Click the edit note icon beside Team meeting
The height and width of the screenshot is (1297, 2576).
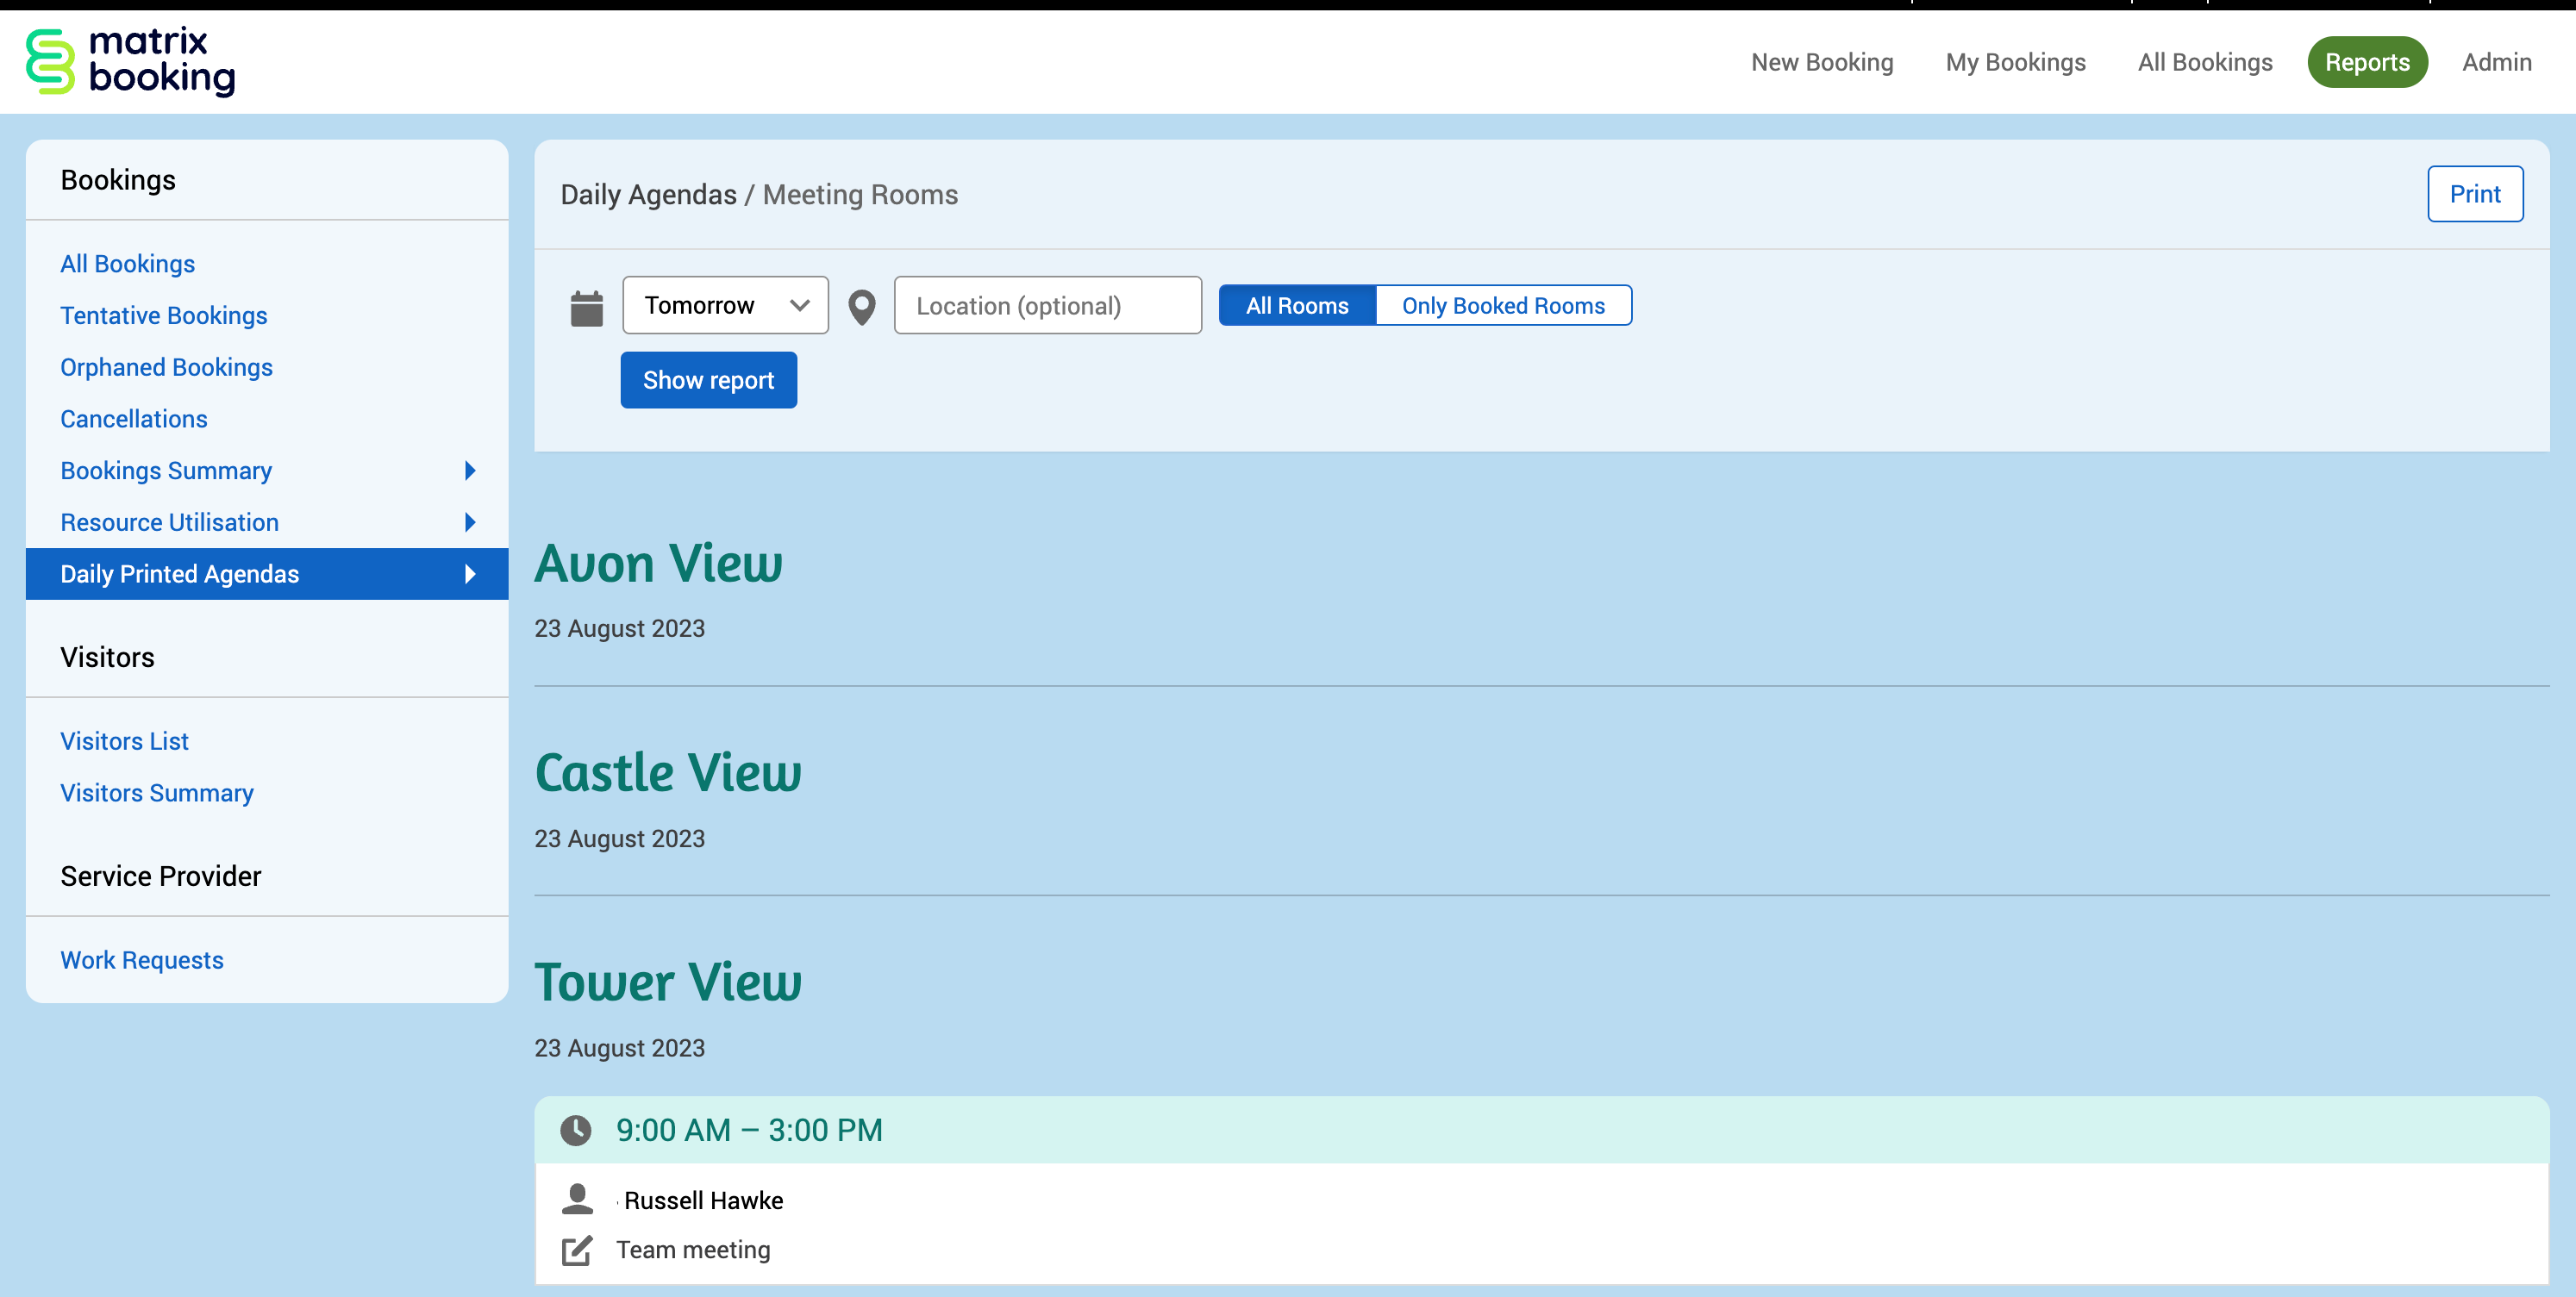577,1250
